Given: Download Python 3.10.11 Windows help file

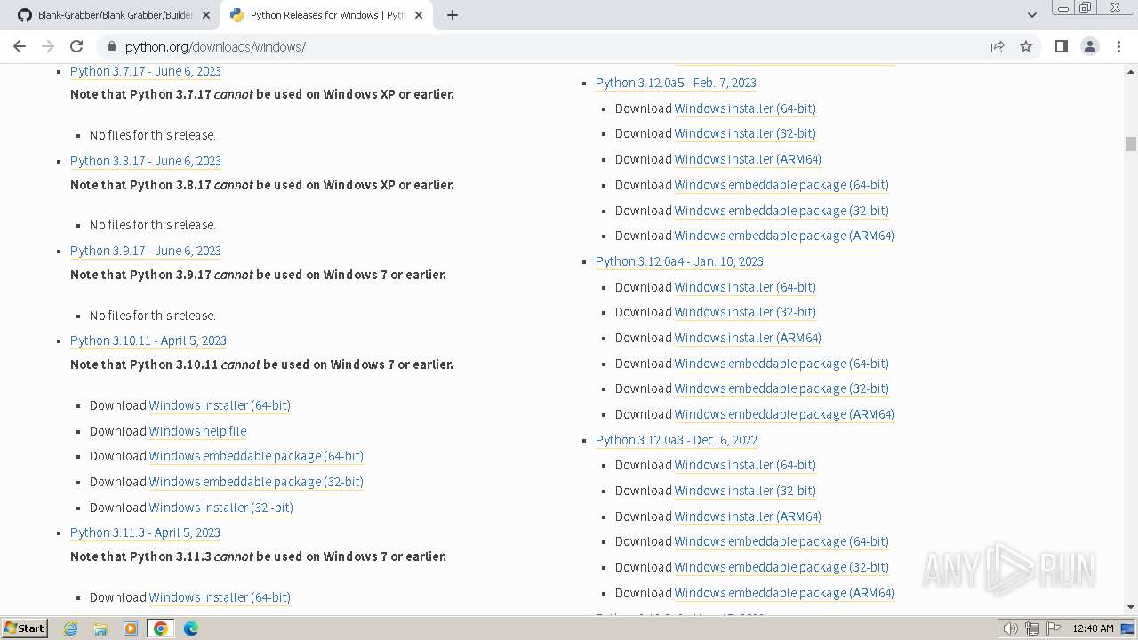Looking at the screenshot, I should (197, 431).
